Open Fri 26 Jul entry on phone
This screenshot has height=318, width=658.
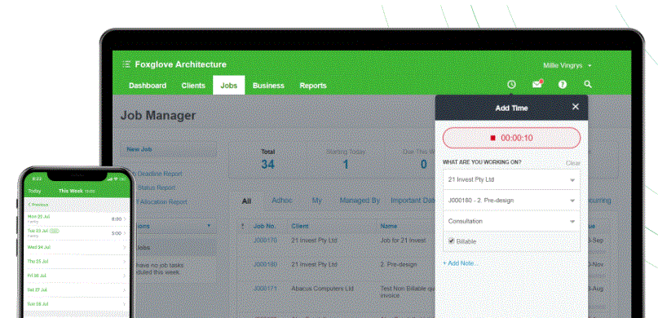pyautogui.click(x=77, y=276)
